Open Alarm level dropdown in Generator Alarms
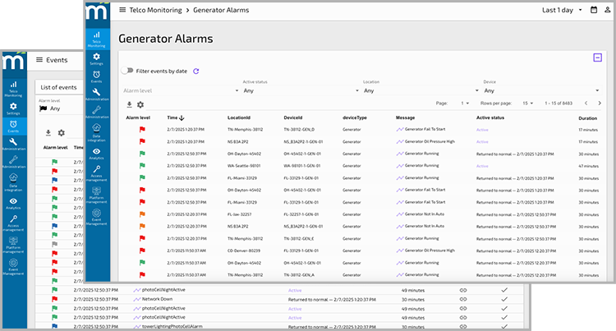Viewport: 616px width, 331px height. click(x=181, y=90)
